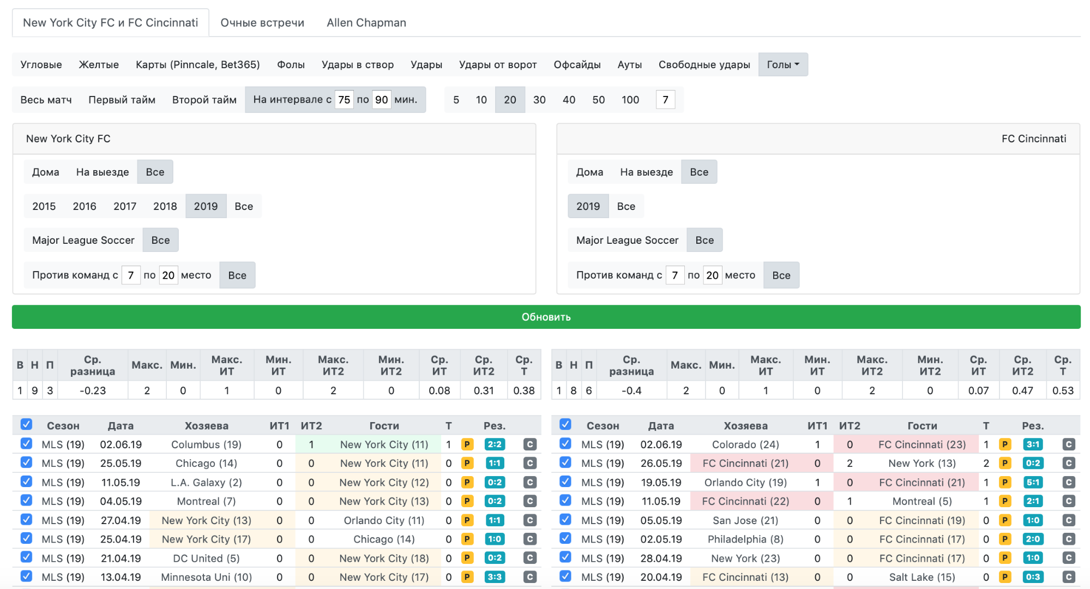Image resolution: width=1090 pixels, height=589 pixels.
Task: Set match count to 50
Action: tap(598, 100)
